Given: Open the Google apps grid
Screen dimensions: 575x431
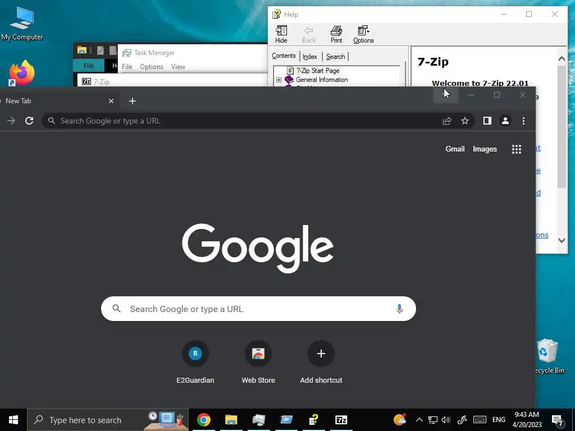Looking at the screenshot, I should pos(517,149).
